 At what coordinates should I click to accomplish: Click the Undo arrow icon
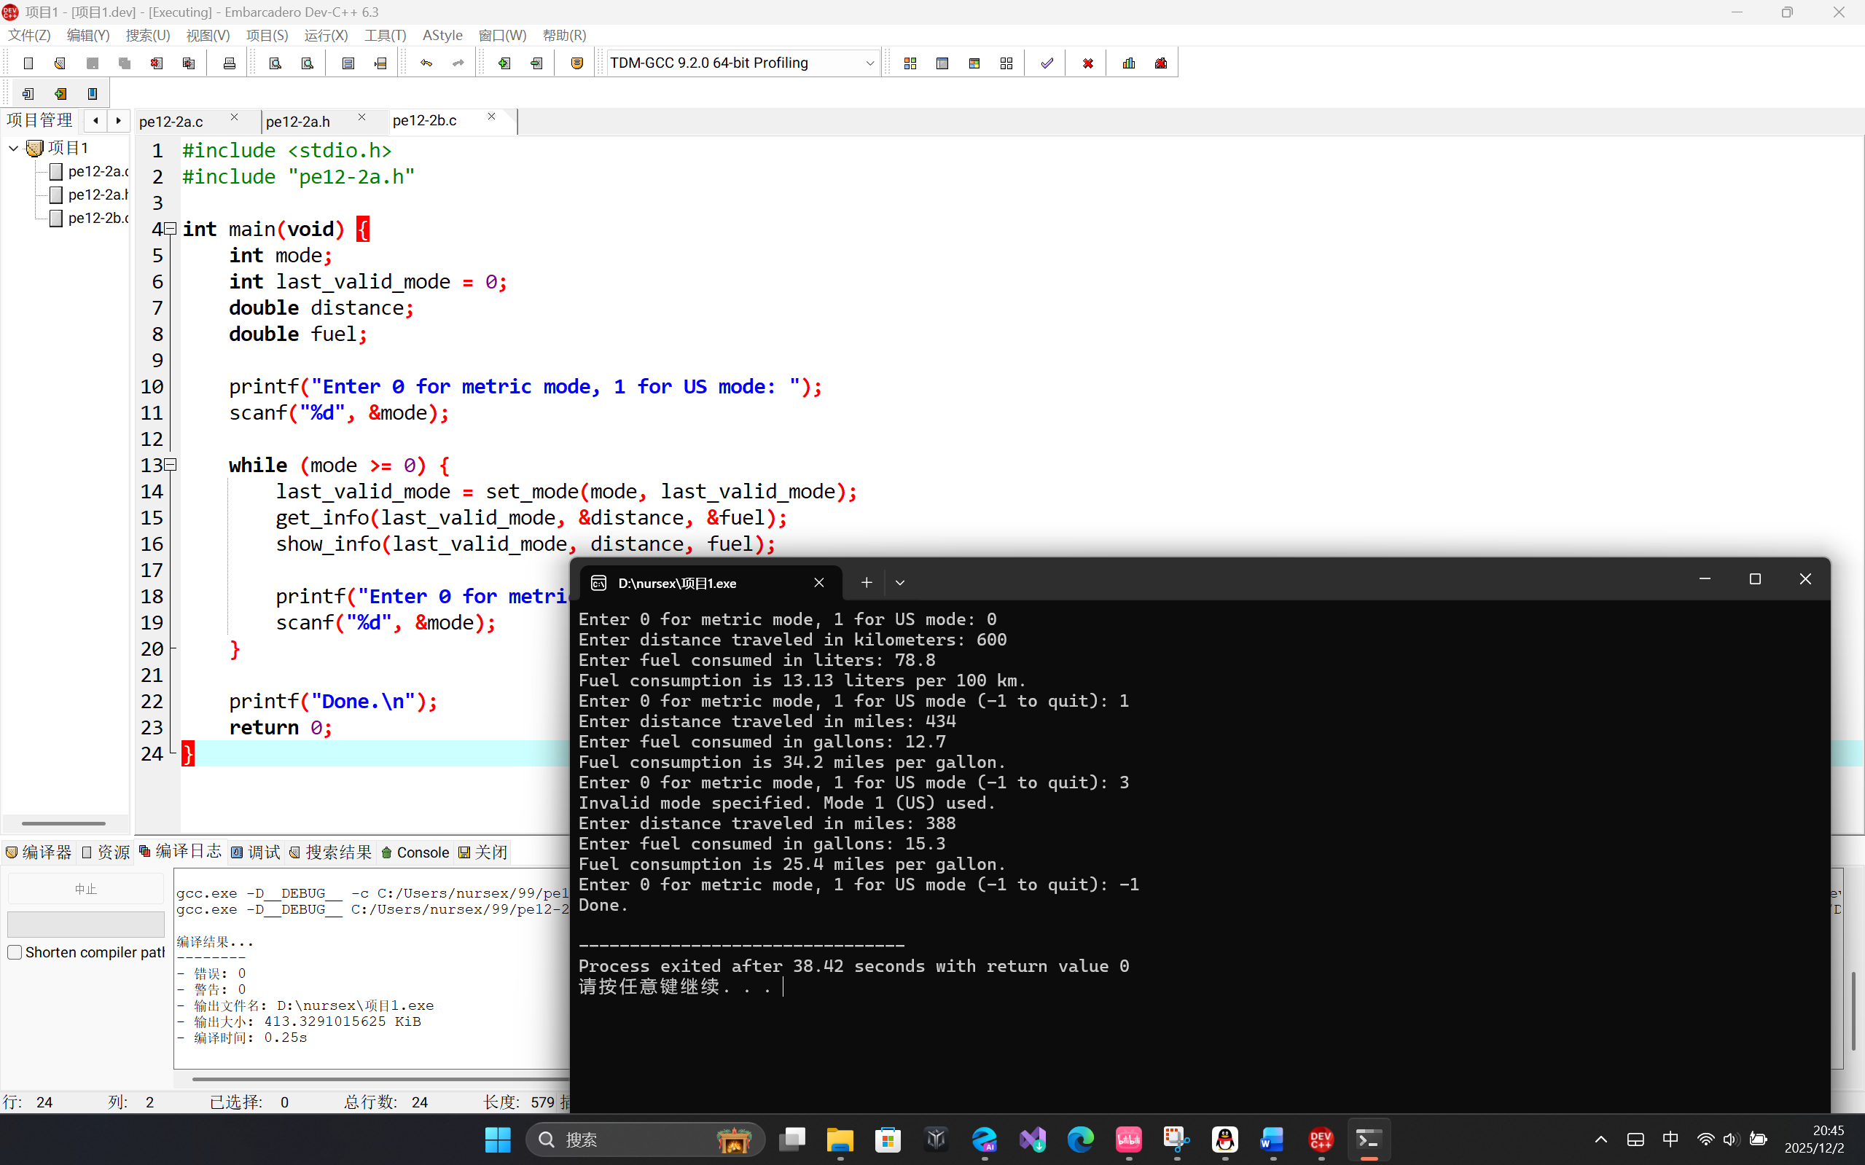[426, 63]
